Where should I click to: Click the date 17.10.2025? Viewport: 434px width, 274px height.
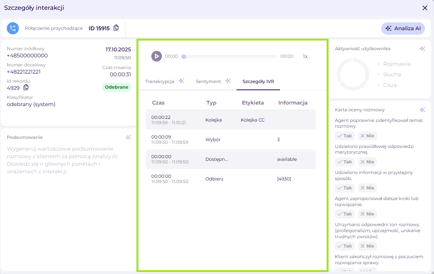pos(118,49)
